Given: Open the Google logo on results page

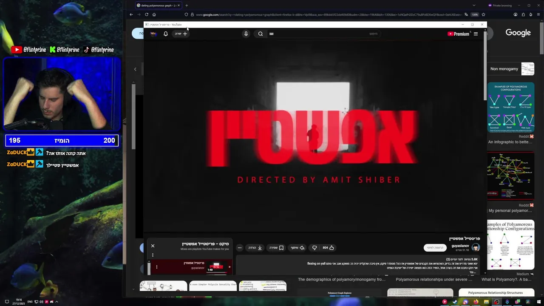Looking at the screenshot, I should pos(518,33).
